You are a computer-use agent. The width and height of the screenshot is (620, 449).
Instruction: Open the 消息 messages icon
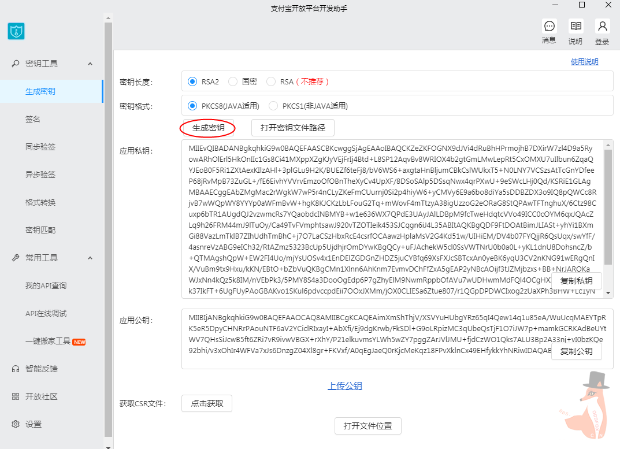pyautogui.click(x=550, y=27)
